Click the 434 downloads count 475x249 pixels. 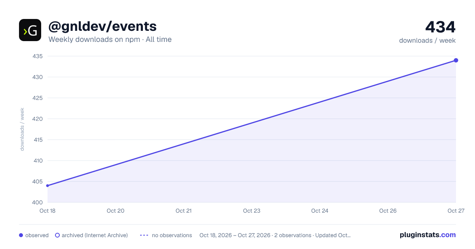441,27
